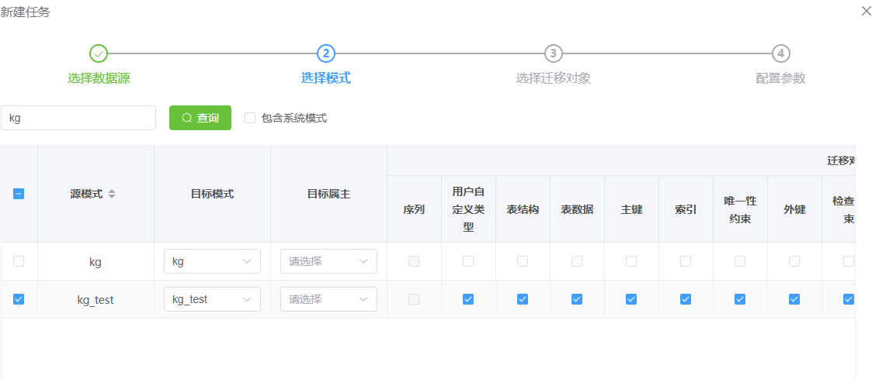872x379 pixels.
Task: Deselect the kg_test row checkbox
Action: tap(19, 299)
